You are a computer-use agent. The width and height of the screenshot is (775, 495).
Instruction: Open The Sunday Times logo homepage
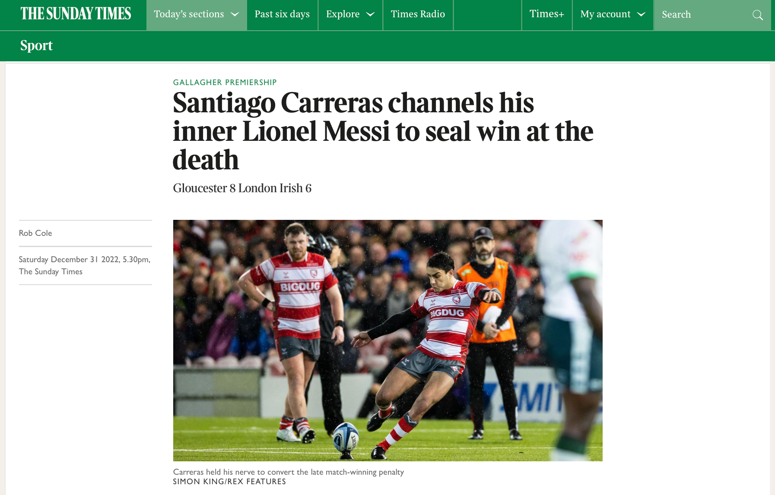coord(76,14)
